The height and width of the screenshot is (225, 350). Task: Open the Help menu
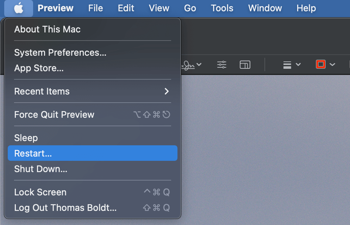306,8
